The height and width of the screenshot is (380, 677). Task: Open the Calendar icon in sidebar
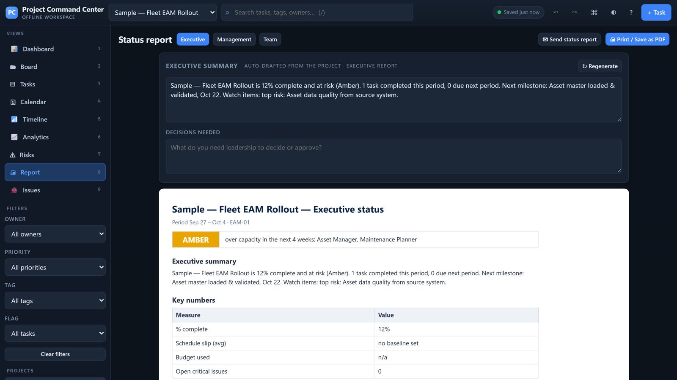point(13,102)
